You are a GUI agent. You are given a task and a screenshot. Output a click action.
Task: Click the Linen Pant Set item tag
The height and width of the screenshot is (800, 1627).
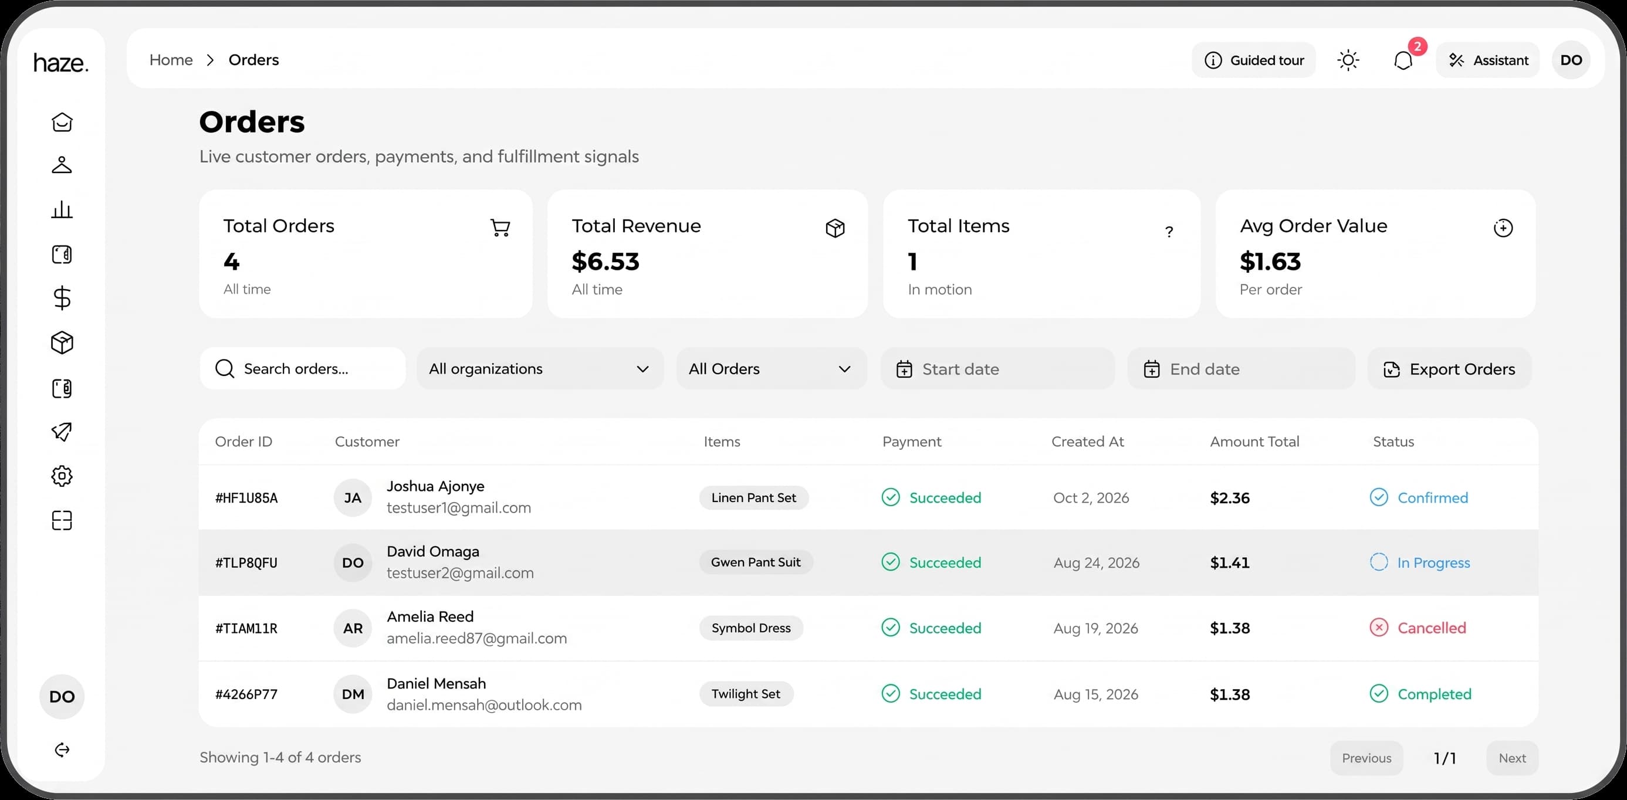coord(753,498)
